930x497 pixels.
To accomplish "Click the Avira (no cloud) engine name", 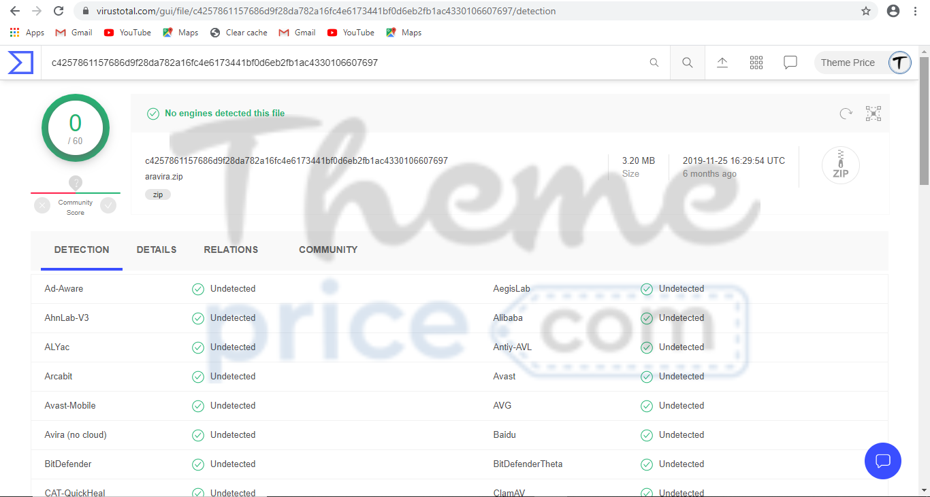I will click(x=76, y=435).
